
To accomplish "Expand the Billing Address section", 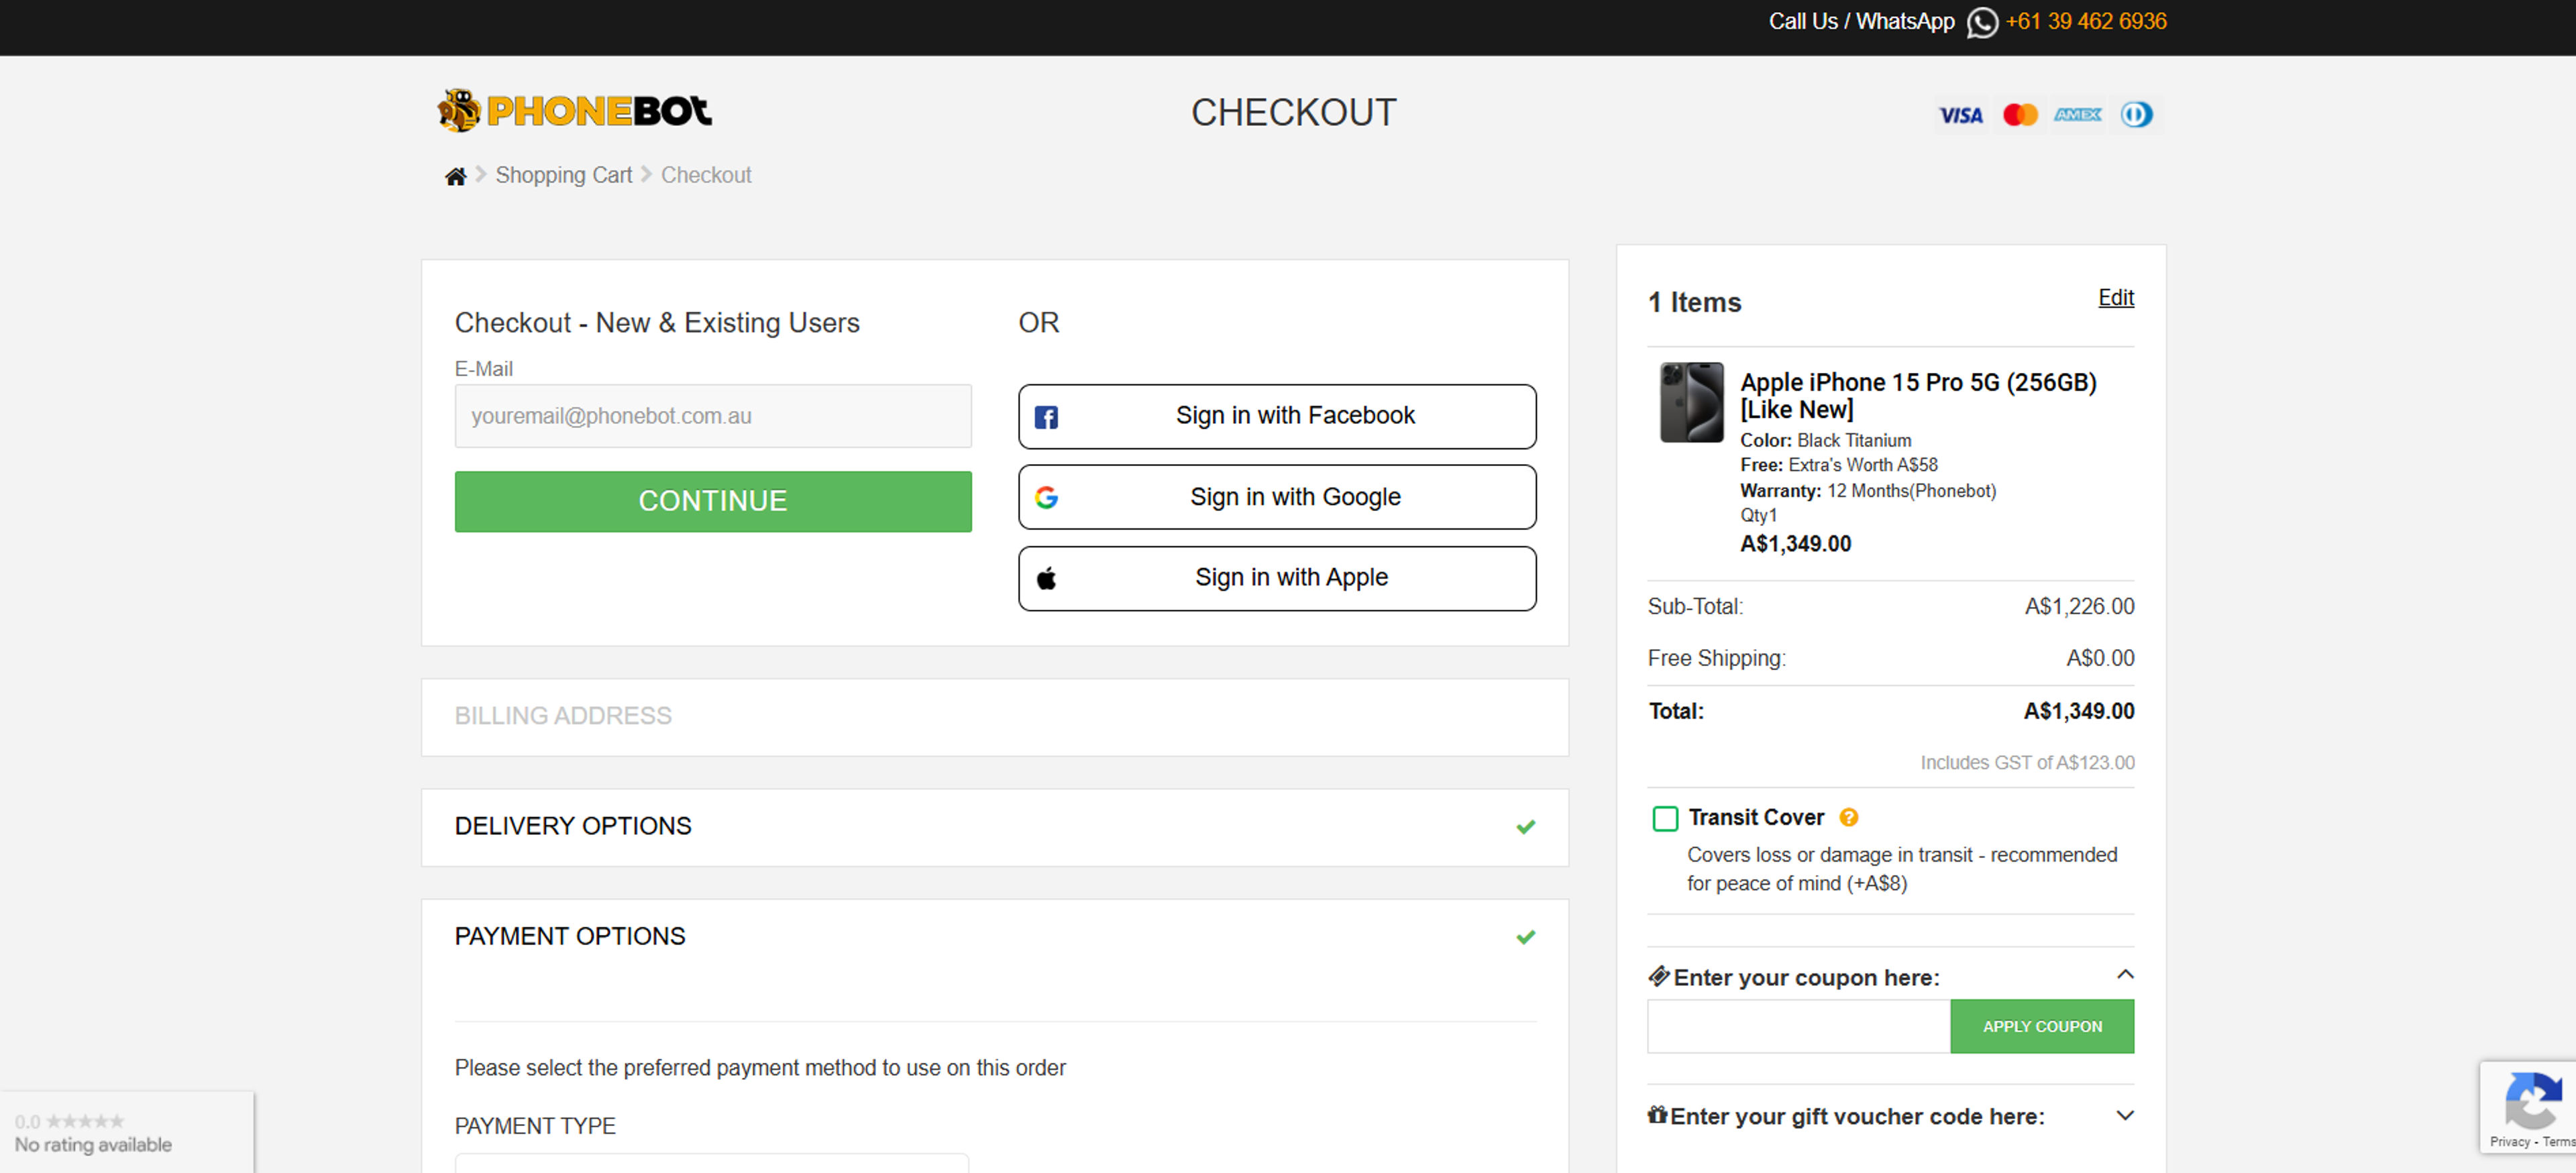I will 995,717.
